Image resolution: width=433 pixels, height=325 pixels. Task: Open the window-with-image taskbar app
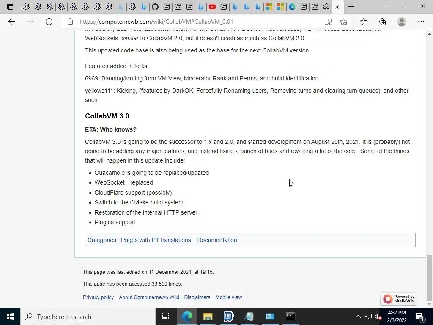coord(270,317)
